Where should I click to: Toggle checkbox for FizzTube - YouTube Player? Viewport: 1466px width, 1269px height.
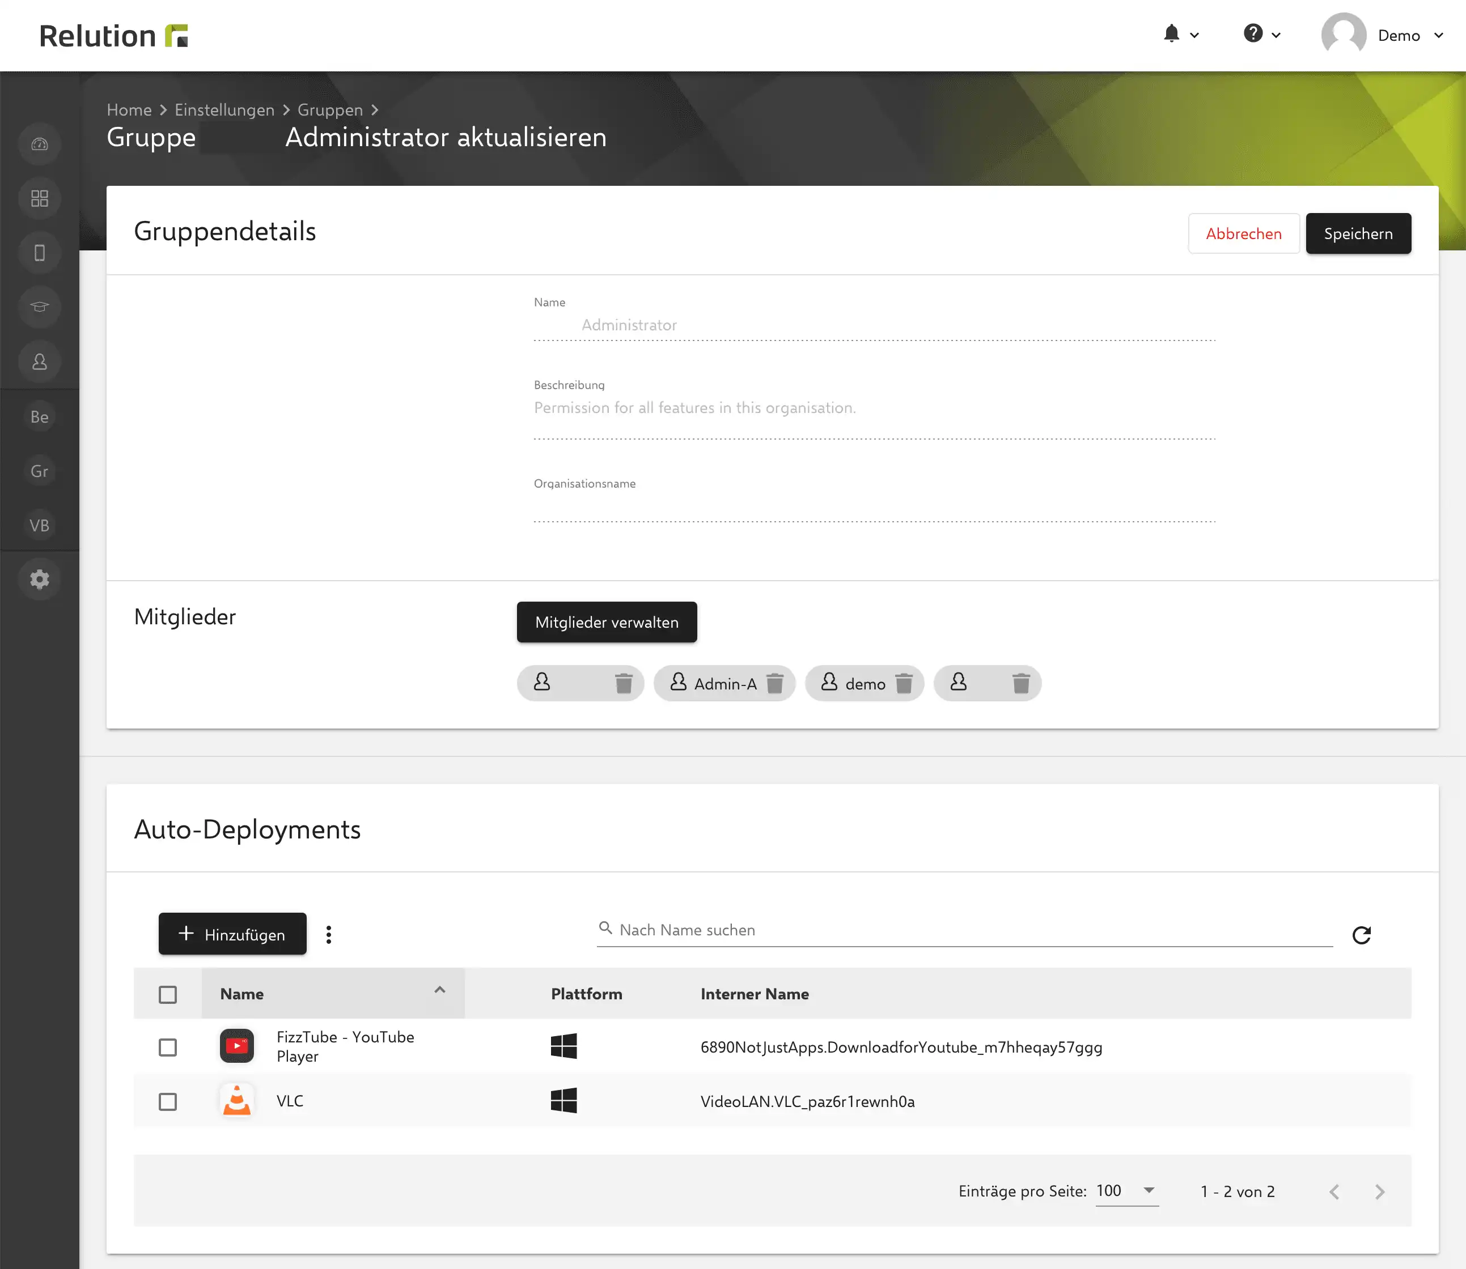[168, 1047]
